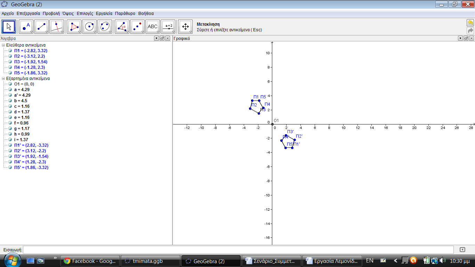The height and width of the screenshot is (267, 475).
Task: Select the Polygon tool
Action: click(74, 26)
